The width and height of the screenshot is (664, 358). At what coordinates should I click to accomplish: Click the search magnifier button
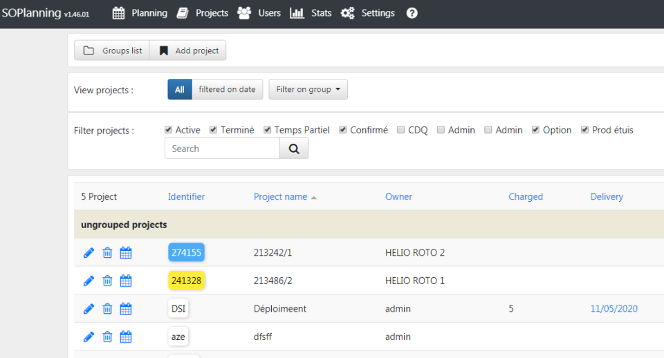click(294, 149)
